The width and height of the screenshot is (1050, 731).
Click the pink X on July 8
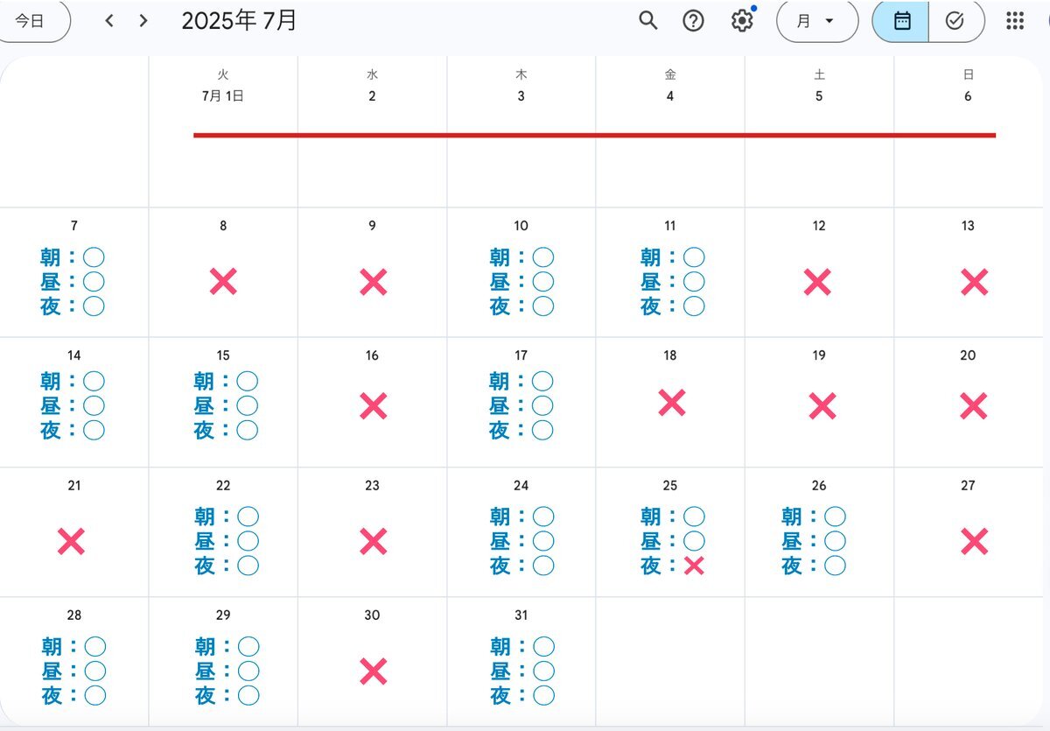click(223, 281)
